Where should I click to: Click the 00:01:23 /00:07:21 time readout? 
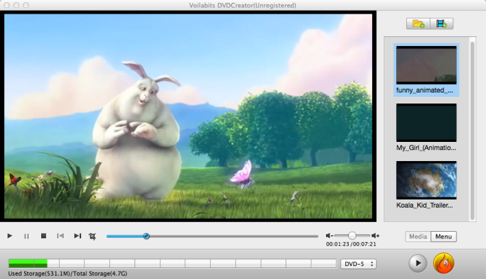coord(351,244)
